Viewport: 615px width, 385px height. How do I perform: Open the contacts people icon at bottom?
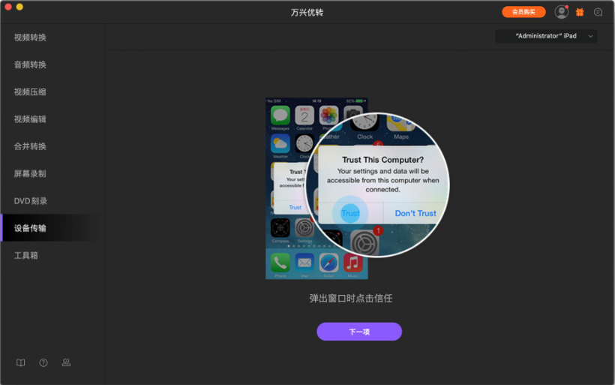tap(66, 362)
